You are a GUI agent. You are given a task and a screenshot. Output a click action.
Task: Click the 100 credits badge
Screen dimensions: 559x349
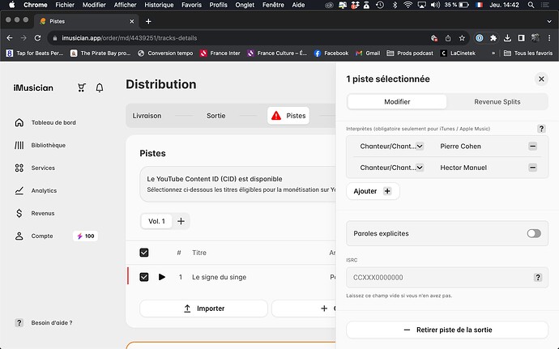pyautogui.click(x=86, y=236)
